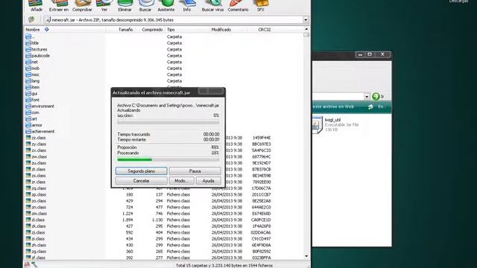477x268 pixels.
Task: Select the zy.class file
Action: (36, 144)
